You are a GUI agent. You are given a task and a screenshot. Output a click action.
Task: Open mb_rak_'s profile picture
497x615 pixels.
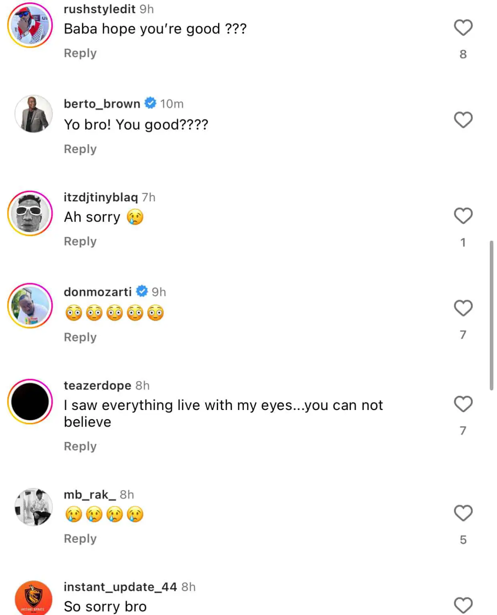tap(33, 507)
